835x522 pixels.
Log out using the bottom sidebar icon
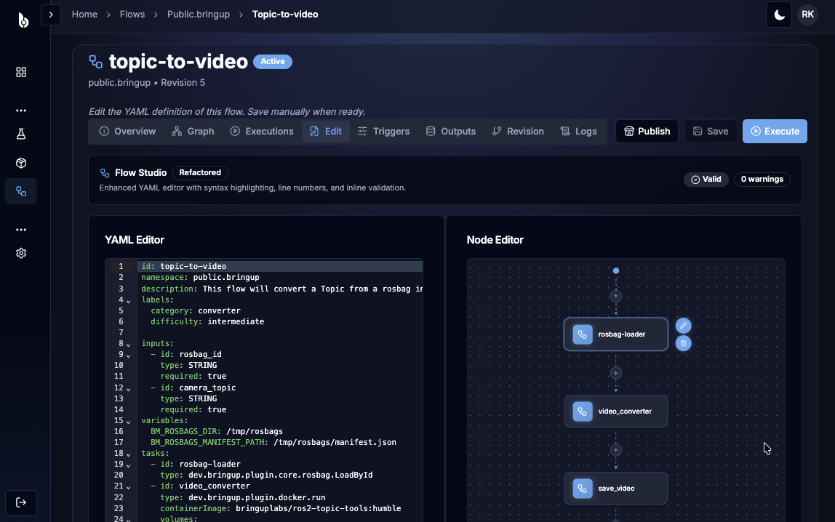20,502
